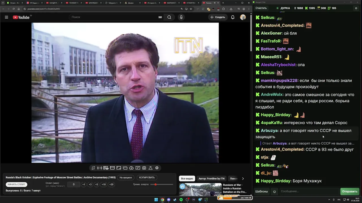Open Spotify from the taskbar
This screenshot has height=203, width=362.
181,200
